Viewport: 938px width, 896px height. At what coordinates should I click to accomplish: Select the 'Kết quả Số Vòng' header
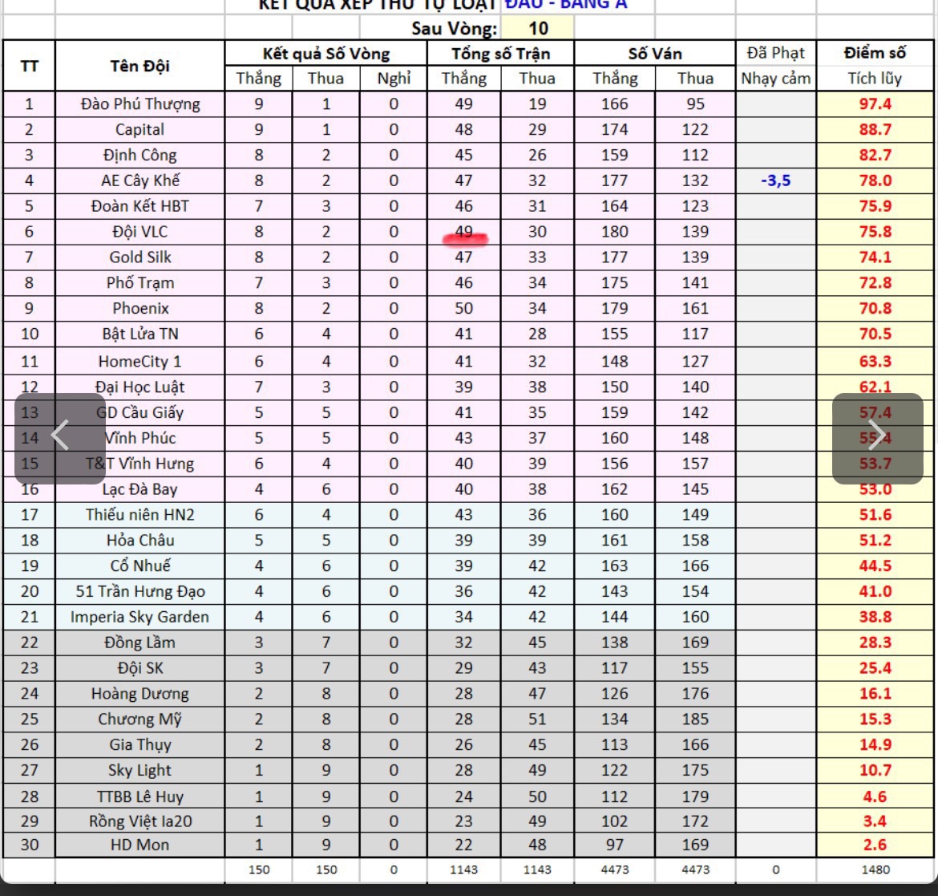[326, 54]
